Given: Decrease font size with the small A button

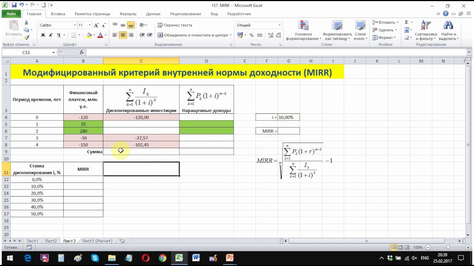Looking at the screenshot, I should pyautogui.click(x=104, y=25).
